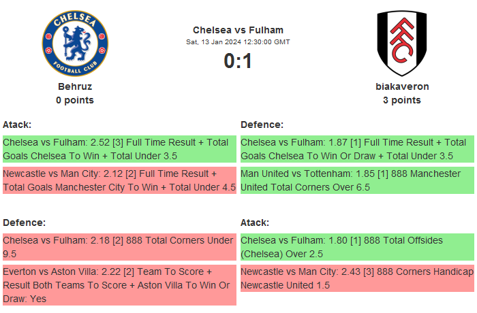Select the green Chelsea Win Or Draw bet

[x=356, y=149]
